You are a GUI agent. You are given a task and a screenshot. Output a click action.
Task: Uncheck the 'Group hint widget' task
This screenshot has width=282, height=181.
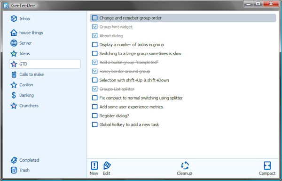[x=94, y=27]
